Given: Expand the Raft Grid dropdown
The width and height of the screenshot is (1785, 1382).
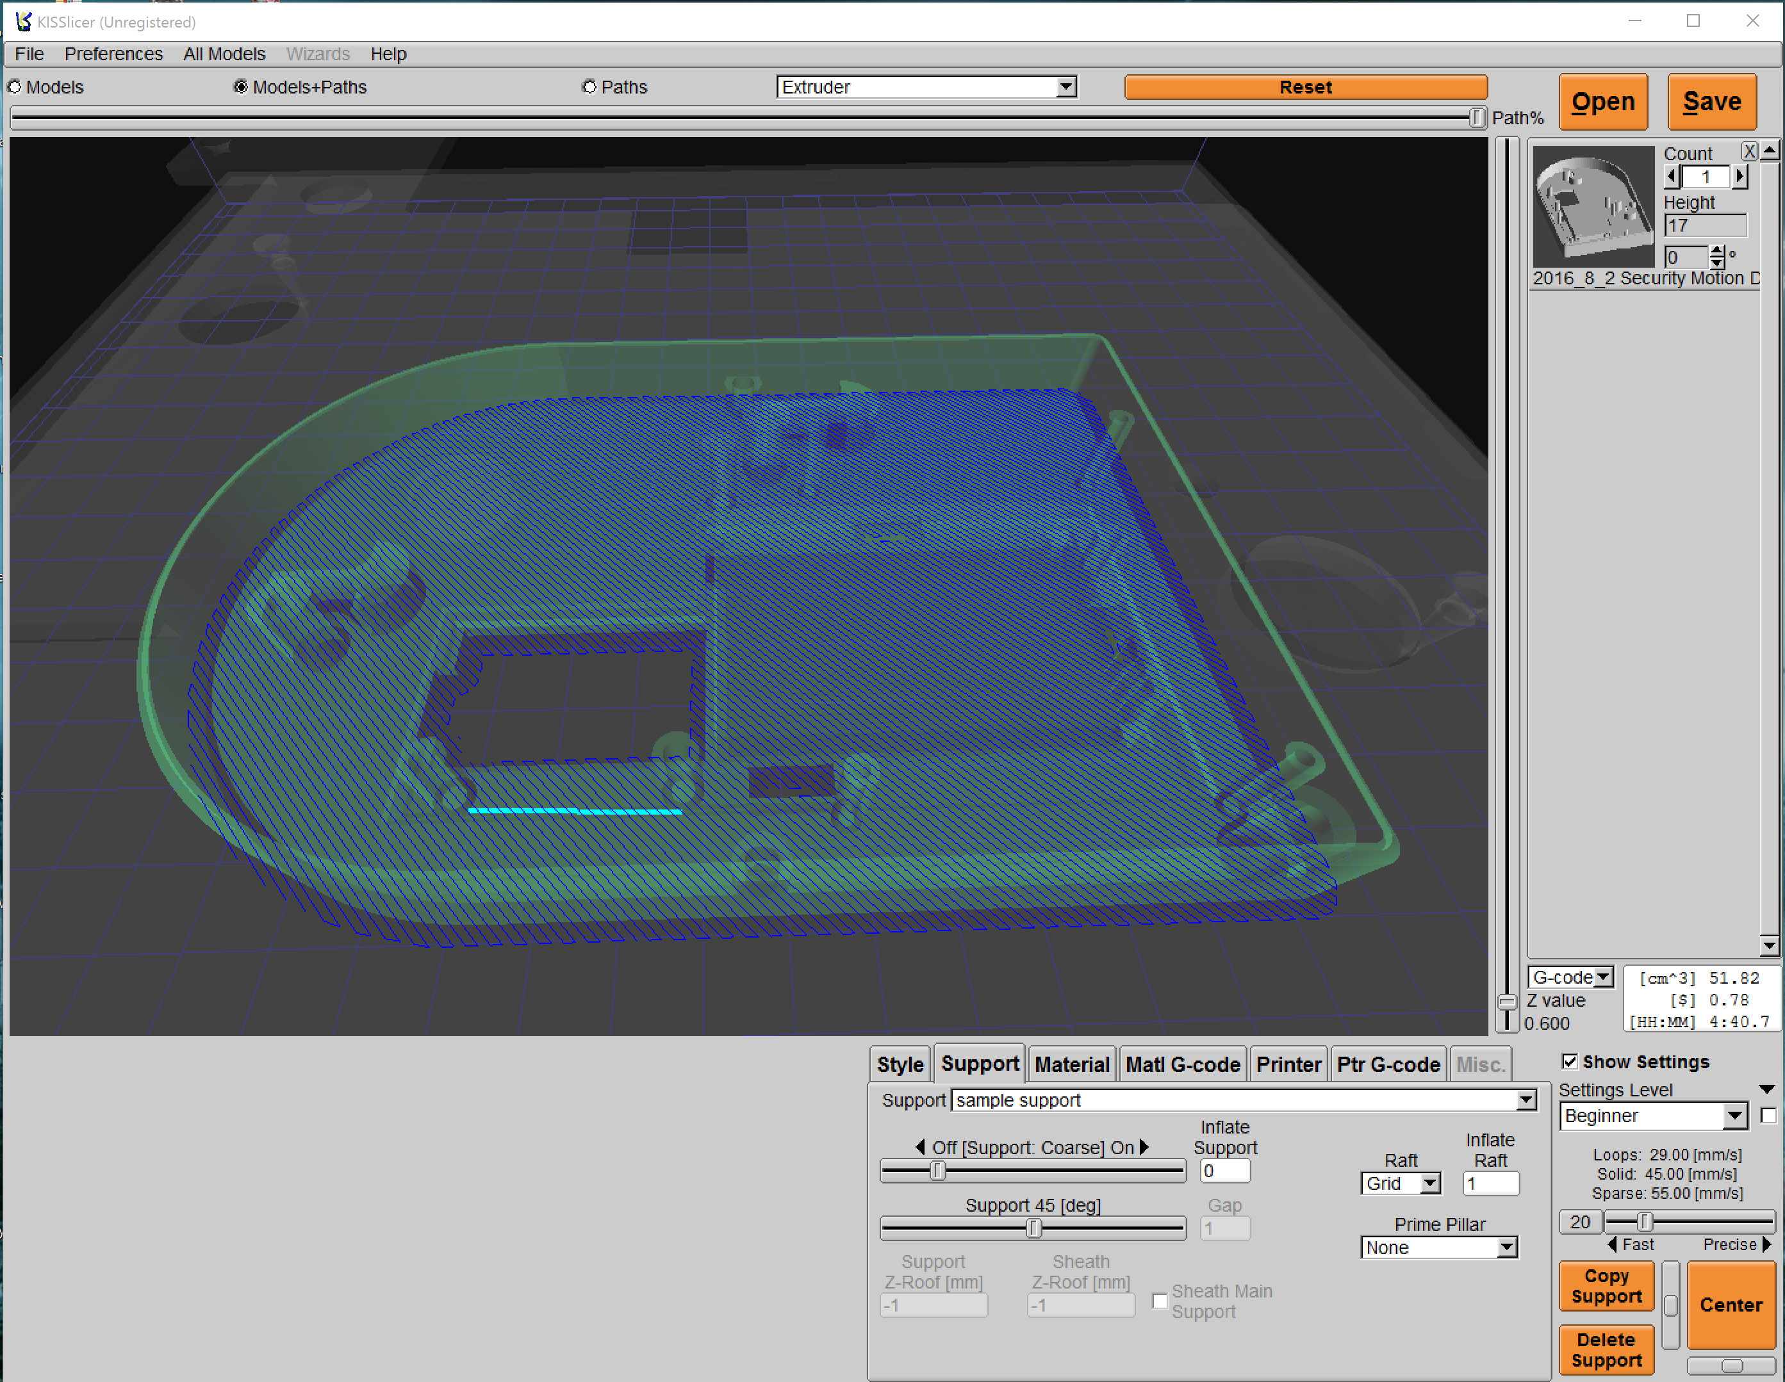Looking at the screenshot, I should click(x=1401, y=1183).
